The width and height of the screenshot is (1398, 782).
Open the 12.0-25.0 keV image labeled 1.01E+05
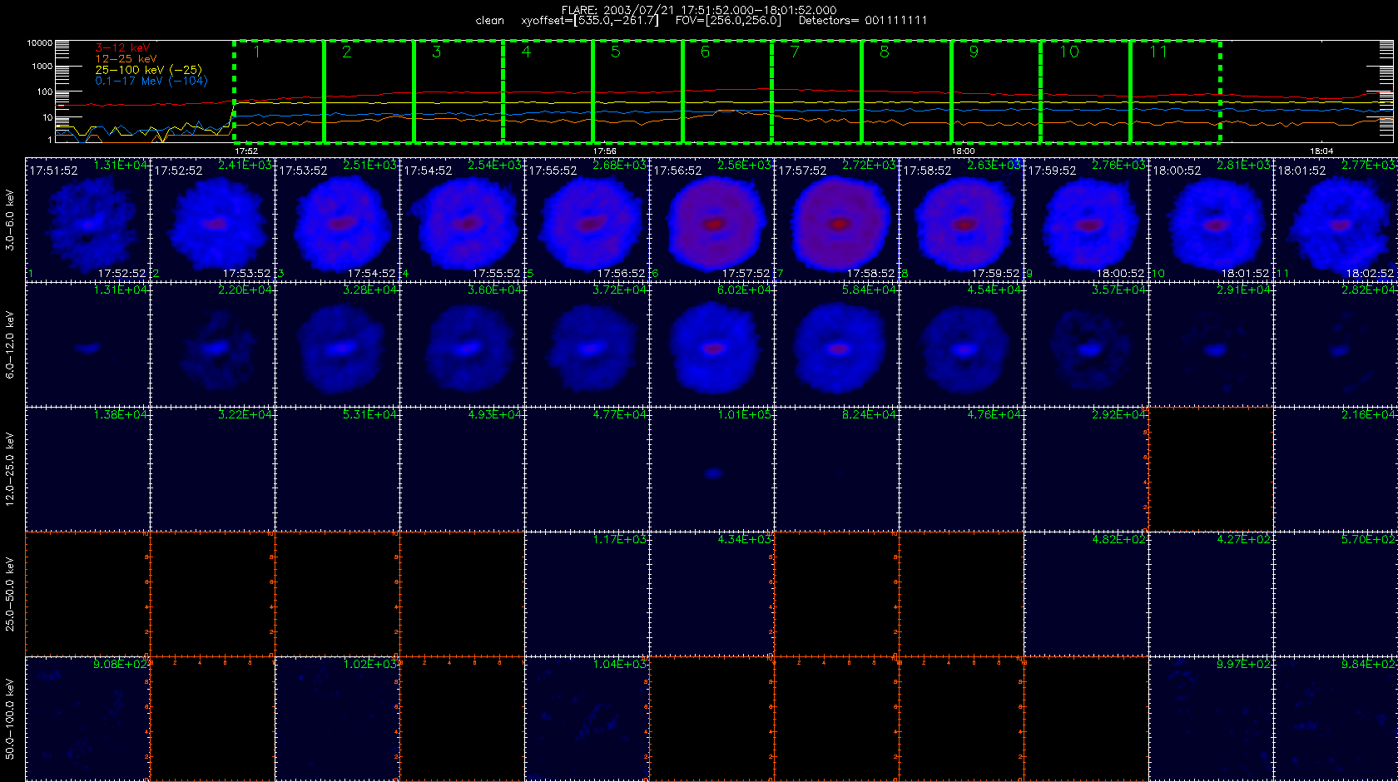click(711, 469)
